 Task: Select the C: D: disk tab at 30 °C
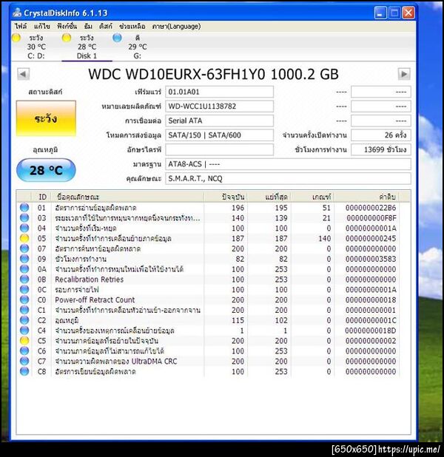pyautogui.click(x=36, y=47)
